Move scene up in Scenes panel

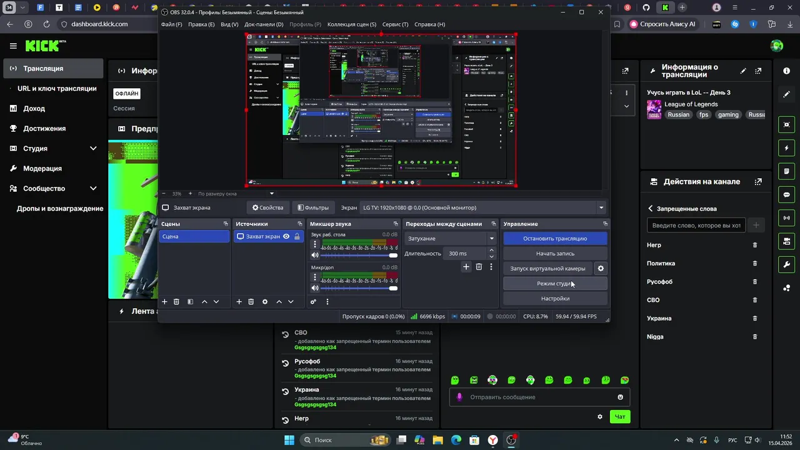204,301
